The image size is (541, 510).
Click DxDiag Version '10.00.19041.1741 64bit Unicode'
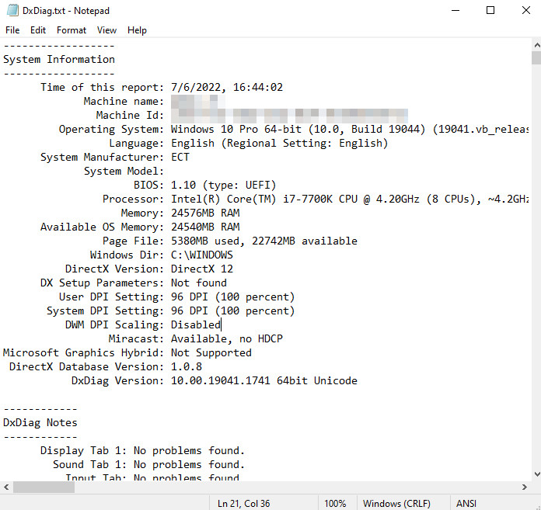(x=264, y=380)
